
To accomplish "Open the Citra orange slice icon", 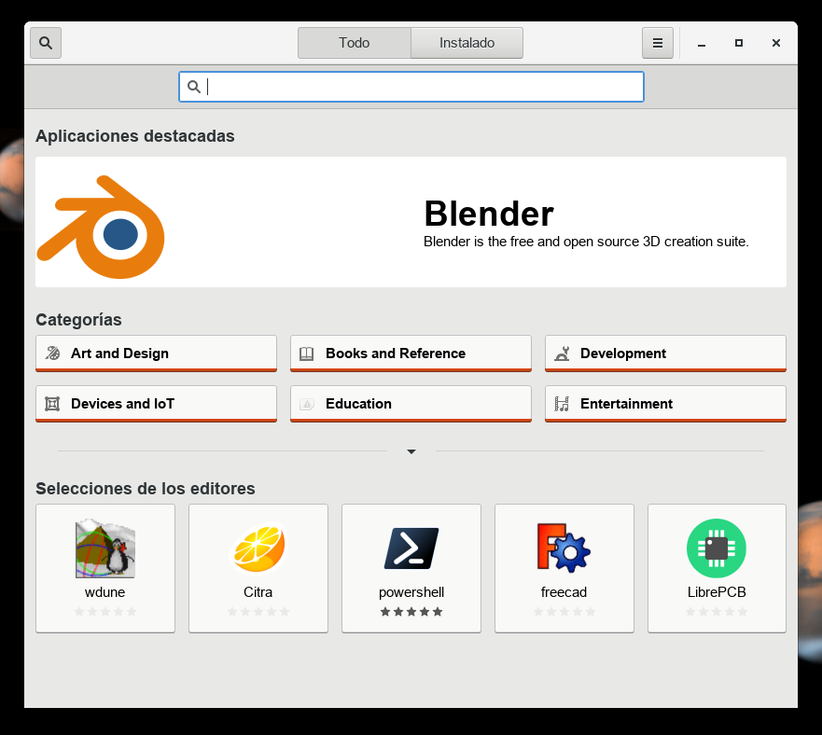I will click(x=258, y=548).
